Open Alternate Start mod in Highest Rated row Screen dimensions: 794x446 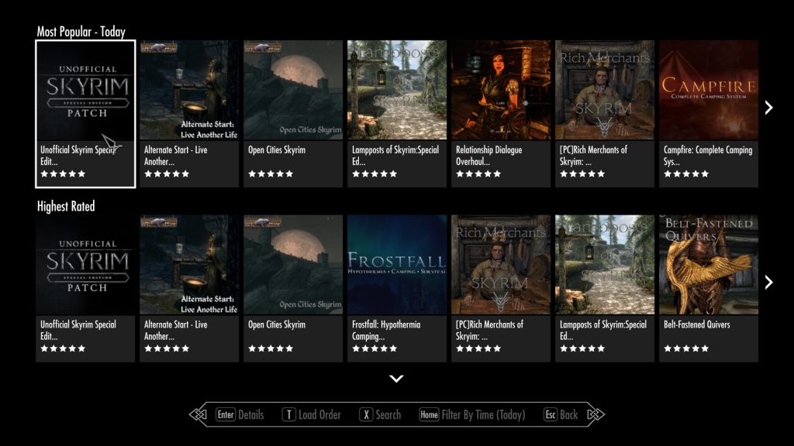coord(189,288)
